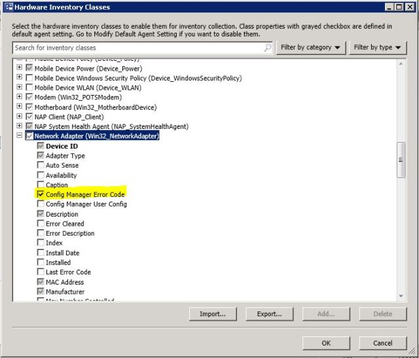The image size is (419, 358).
Task: Click the search magnifier icon
Action: coord(268,48)
